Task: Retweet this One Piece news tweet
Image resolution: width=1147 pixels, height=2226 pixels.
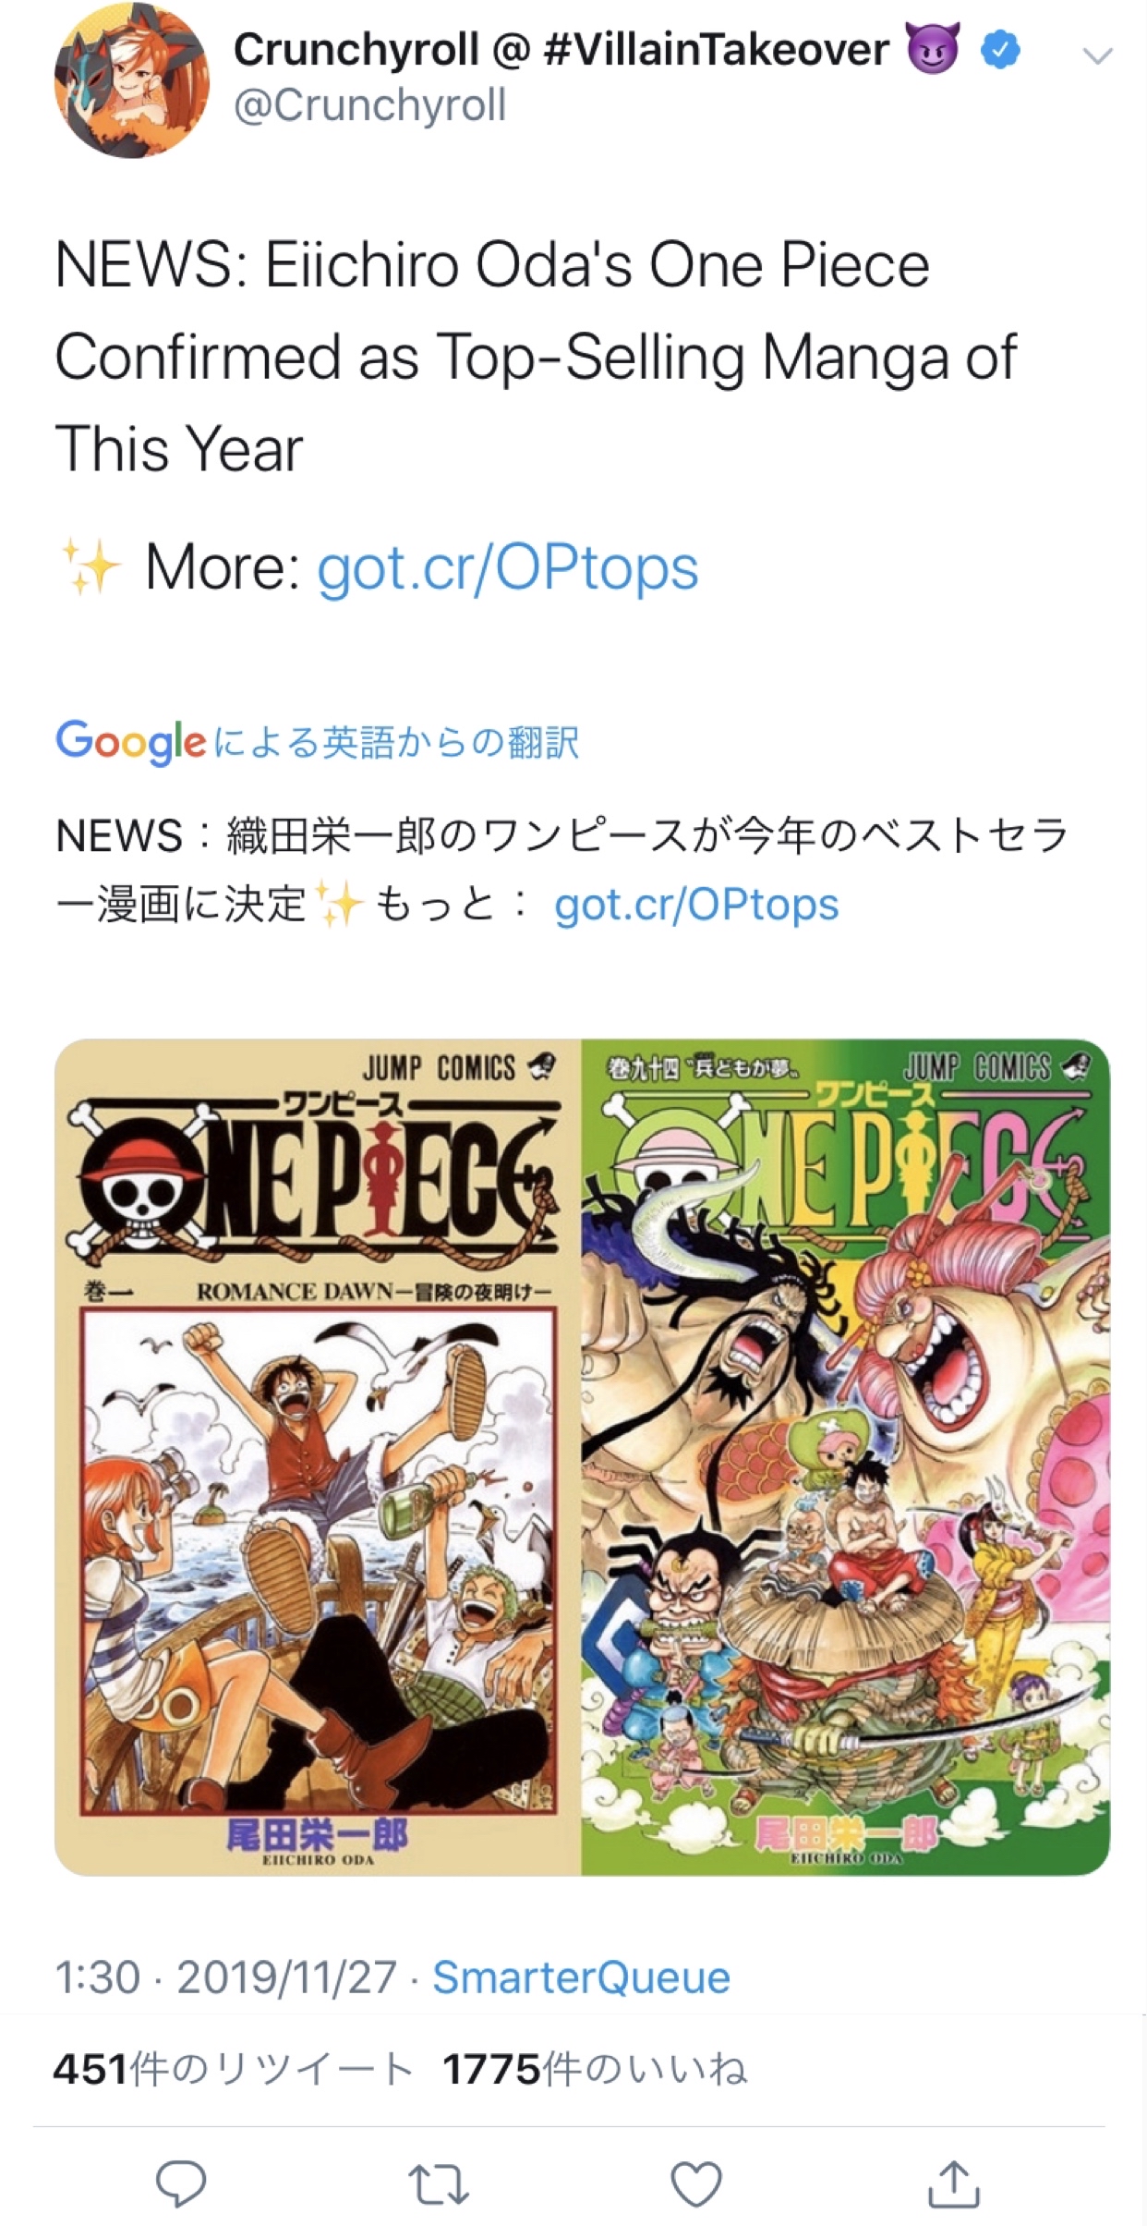Action: point(439,2184)
